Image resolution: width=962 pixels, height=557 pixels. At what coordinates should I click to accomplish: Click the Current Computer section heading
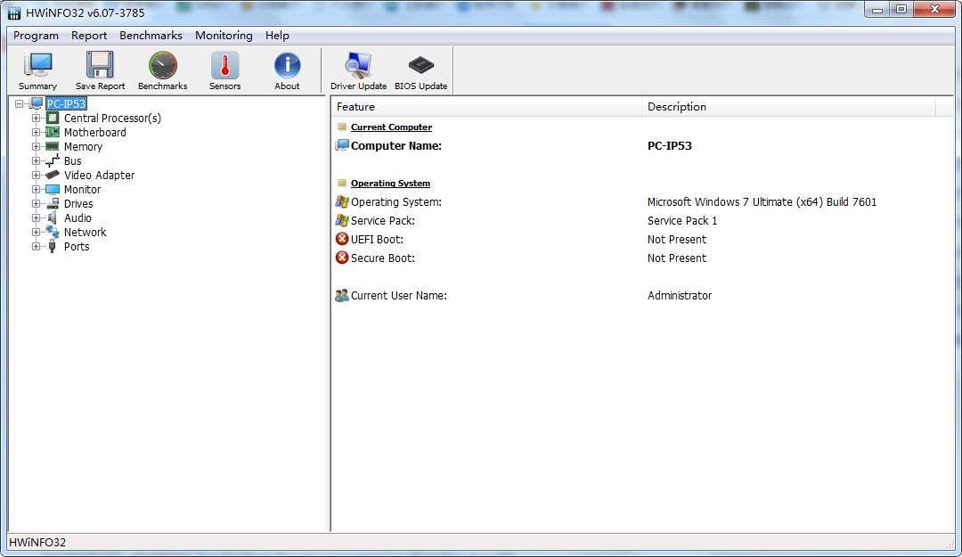tap(391, 127)
